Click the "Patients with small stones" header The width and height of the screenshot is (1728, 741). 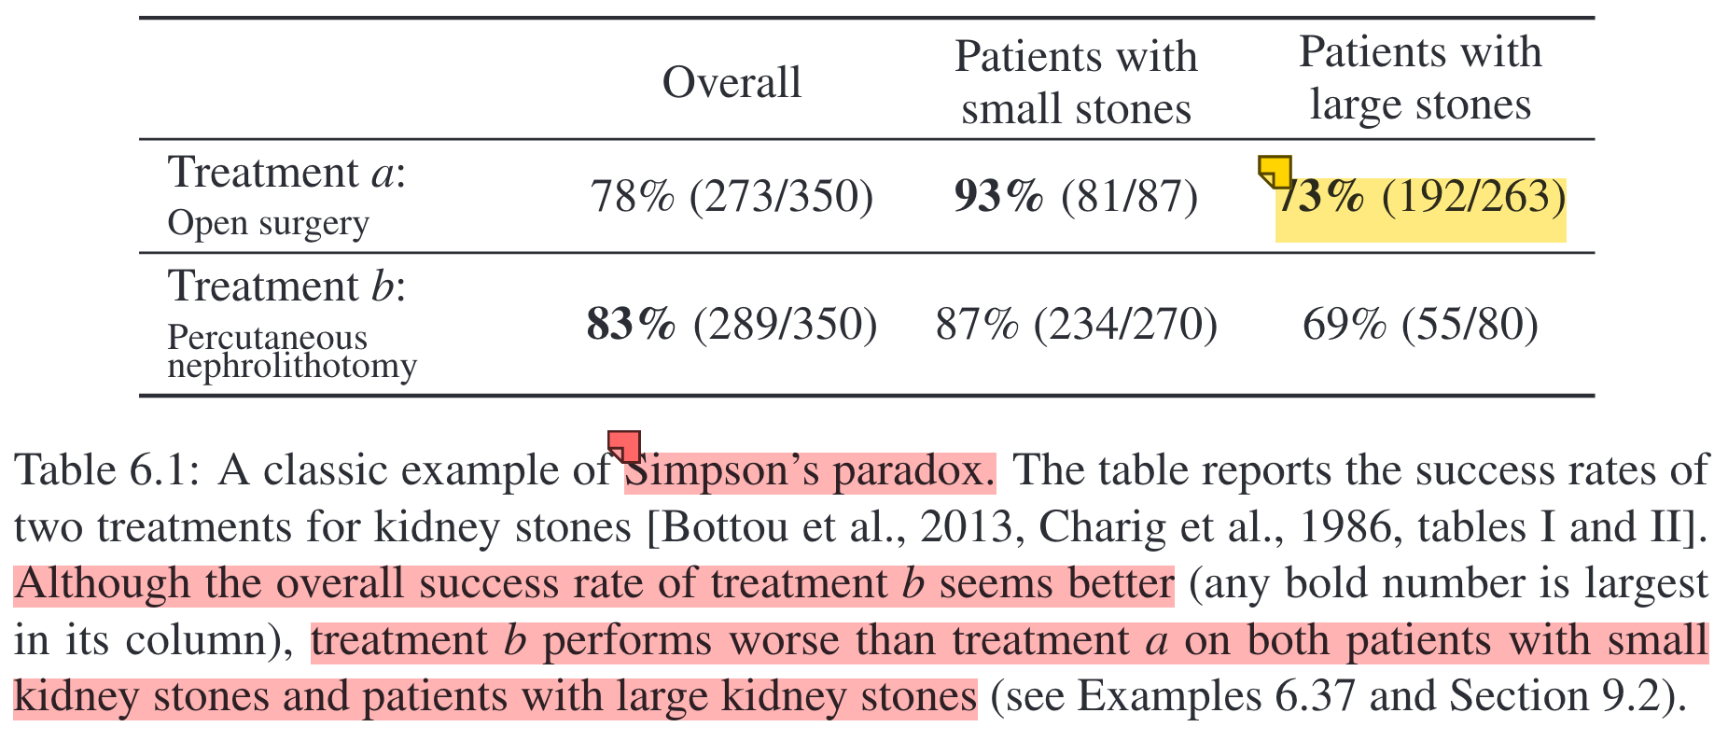click(x=1077, y=82)
